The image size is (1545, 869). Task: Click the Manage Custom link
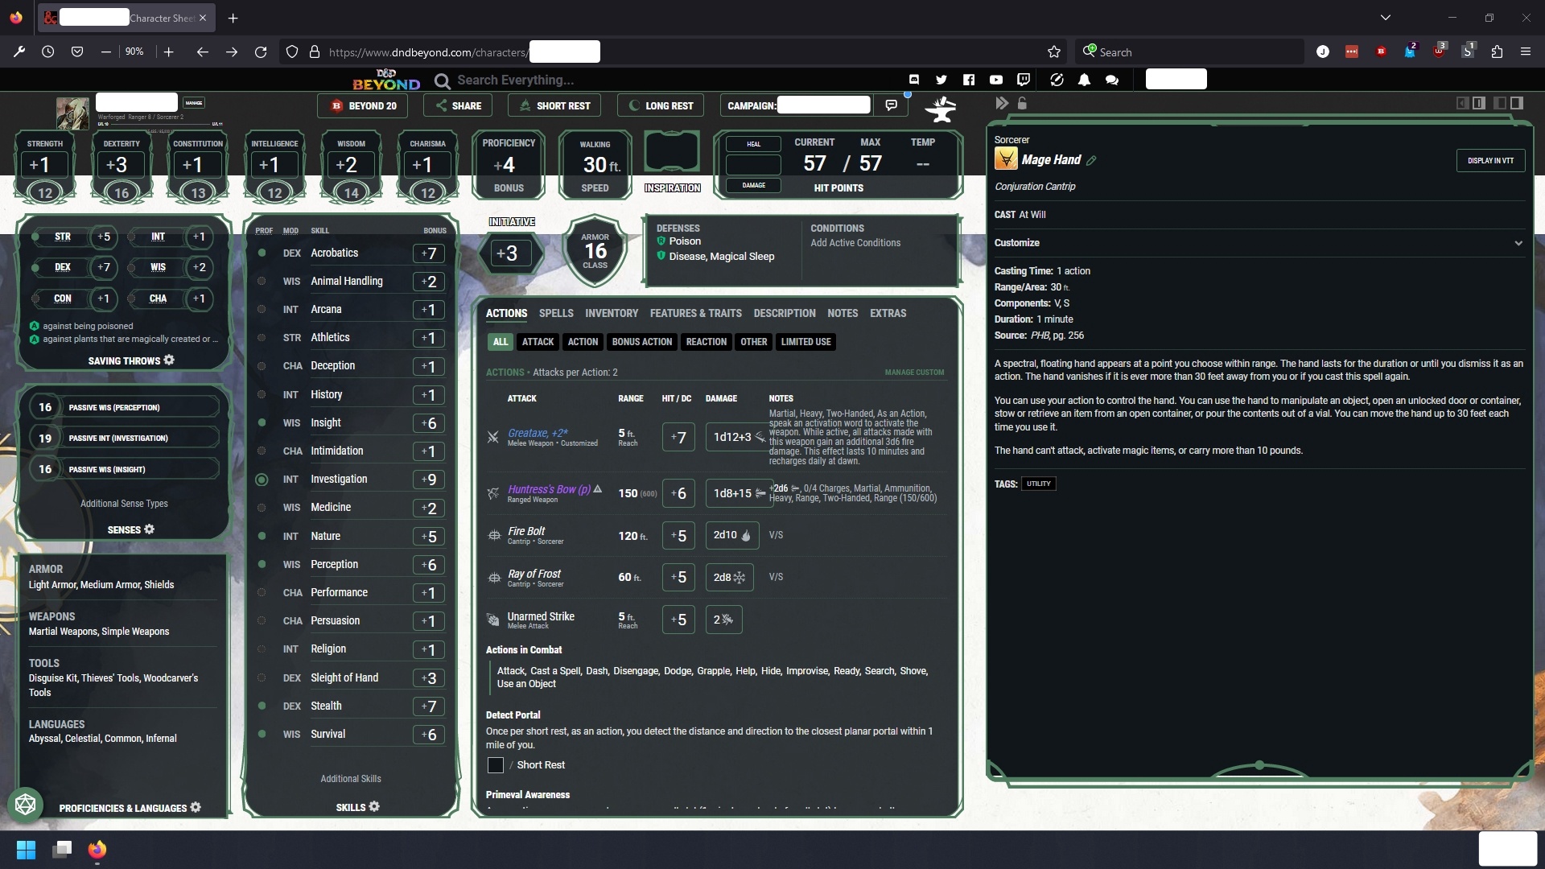[x=914, y=373]
